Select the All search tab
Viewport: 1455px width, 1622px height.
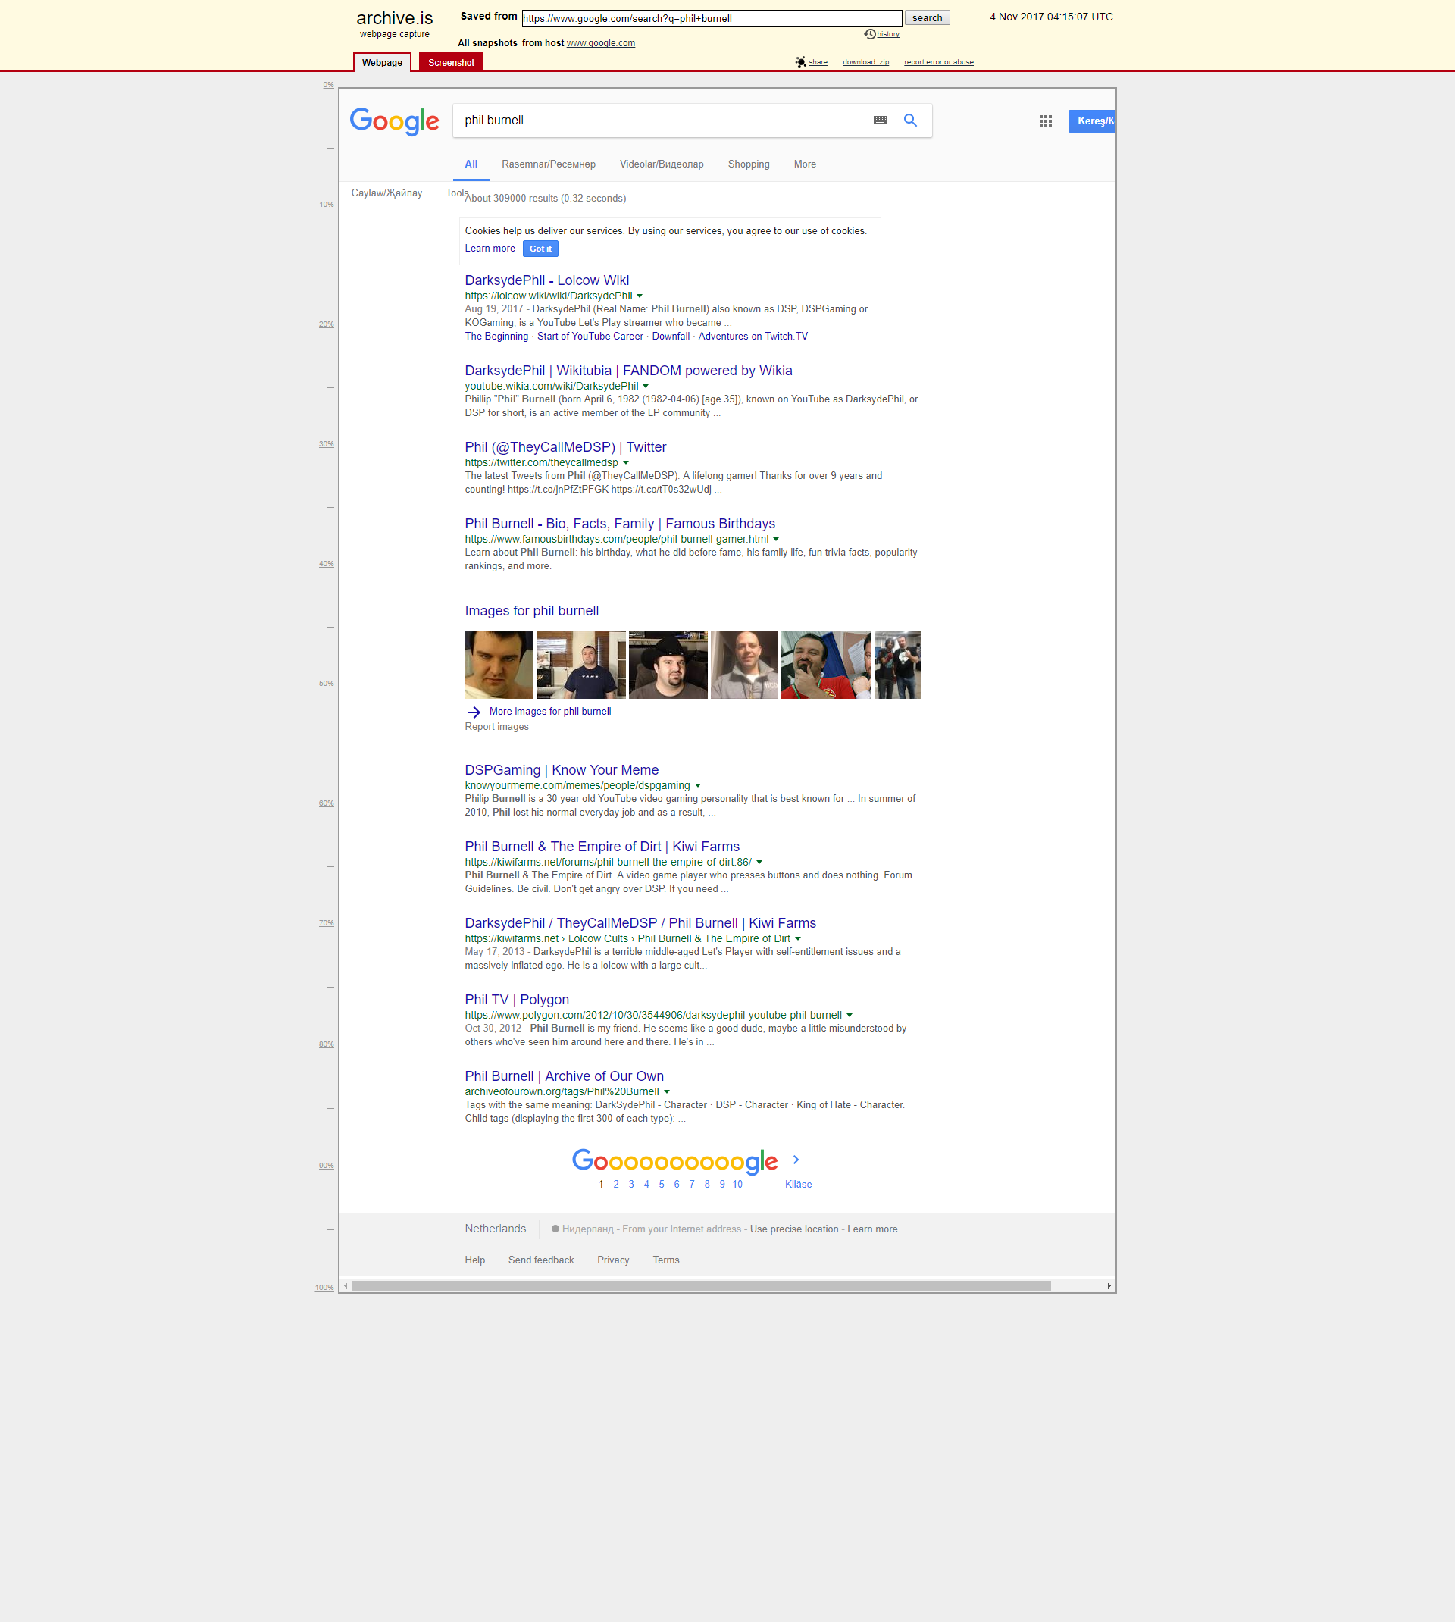click(471, 164)
